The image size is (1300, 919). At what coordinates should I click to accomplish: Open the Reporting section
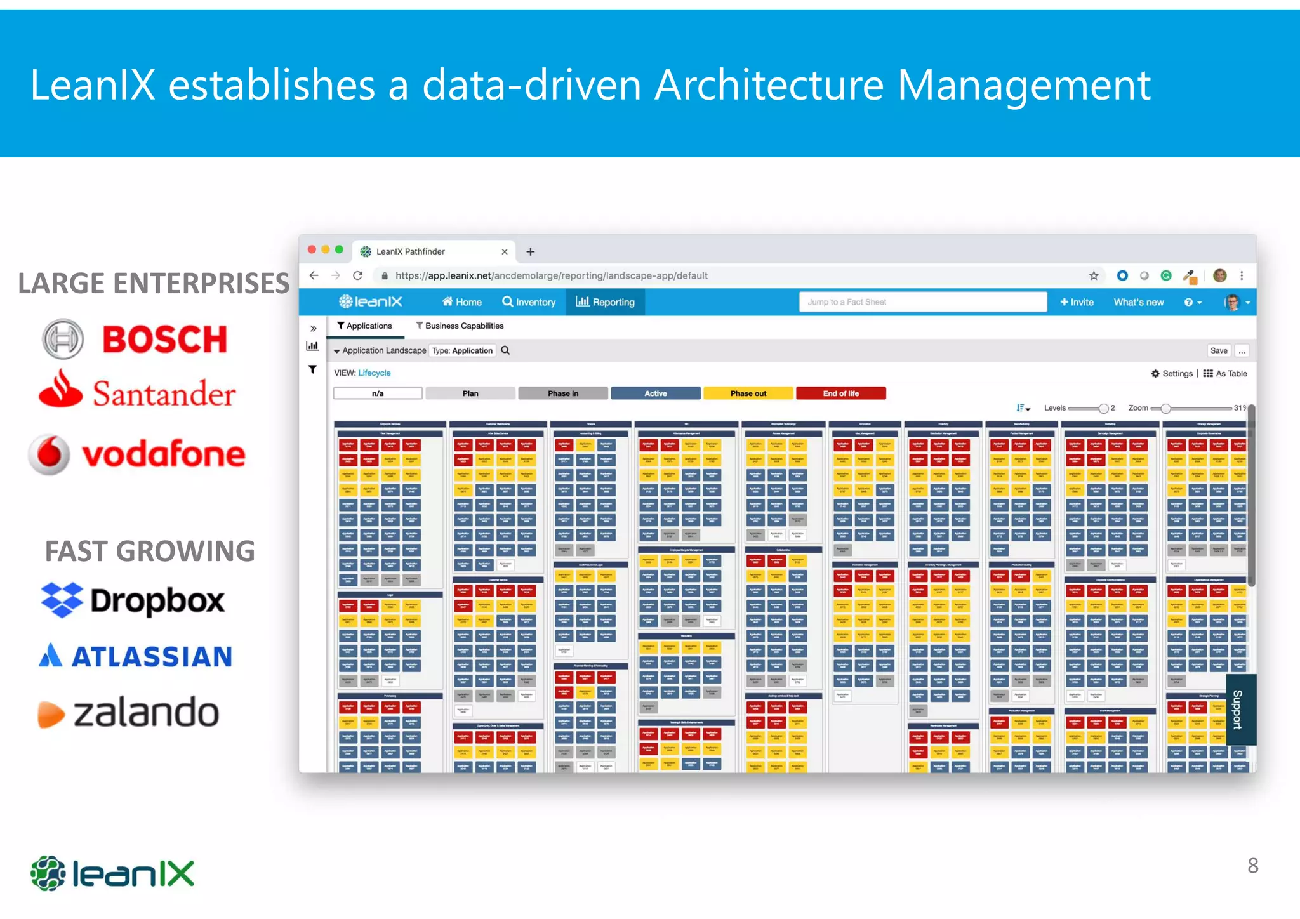[x=606, y=302]
